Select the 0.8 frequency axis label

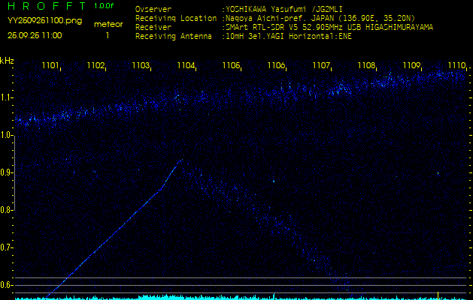click(7, 210)
